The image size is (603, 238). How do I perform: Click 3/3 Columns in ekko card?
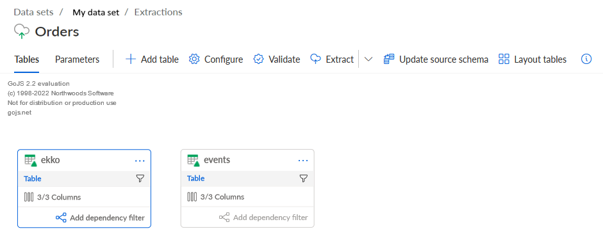click(59, 197)
